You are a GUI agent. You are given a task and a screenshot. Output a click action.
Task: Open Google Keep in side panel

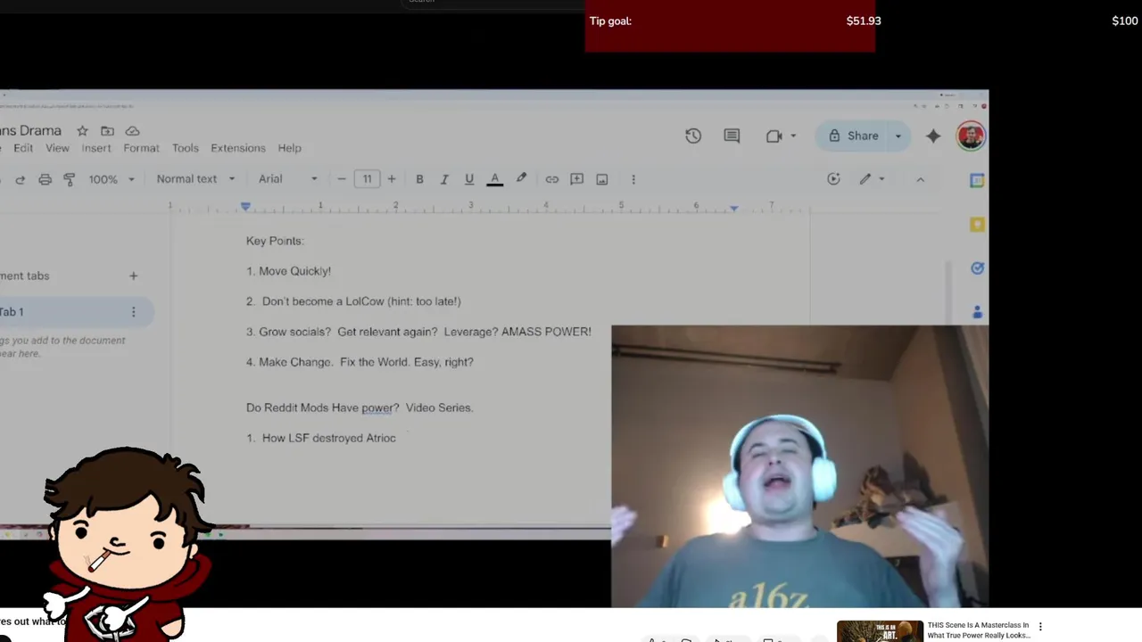coord(977,225)
